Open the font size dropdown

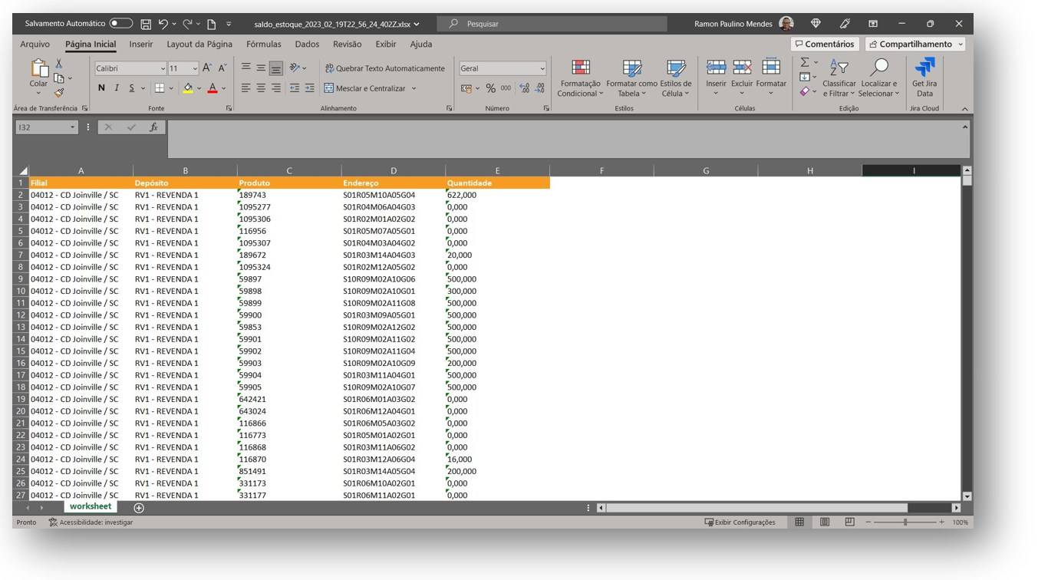[196, 68]
